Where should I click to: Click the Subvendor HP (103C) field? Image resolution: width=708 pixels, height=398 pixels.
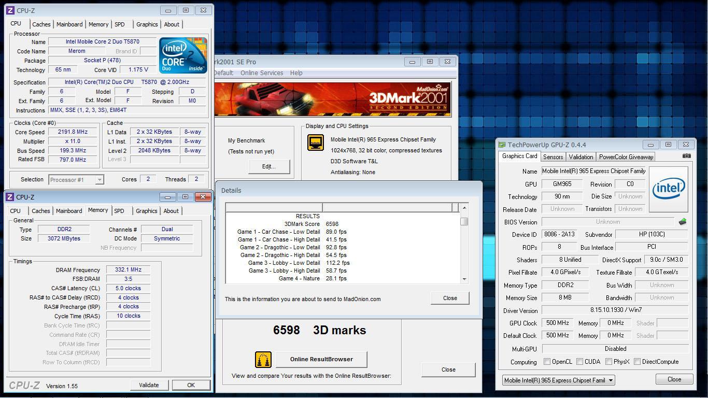coord(652,234)
